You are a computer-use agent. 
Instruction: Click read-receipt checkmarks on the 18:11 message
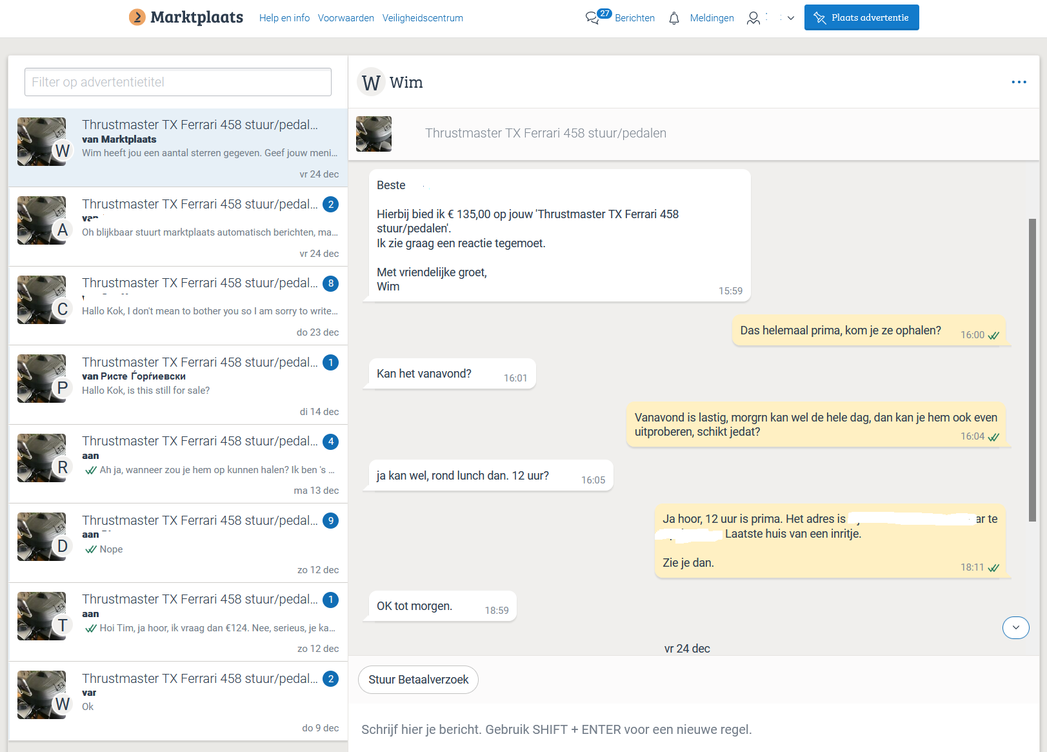click(993, 568)
